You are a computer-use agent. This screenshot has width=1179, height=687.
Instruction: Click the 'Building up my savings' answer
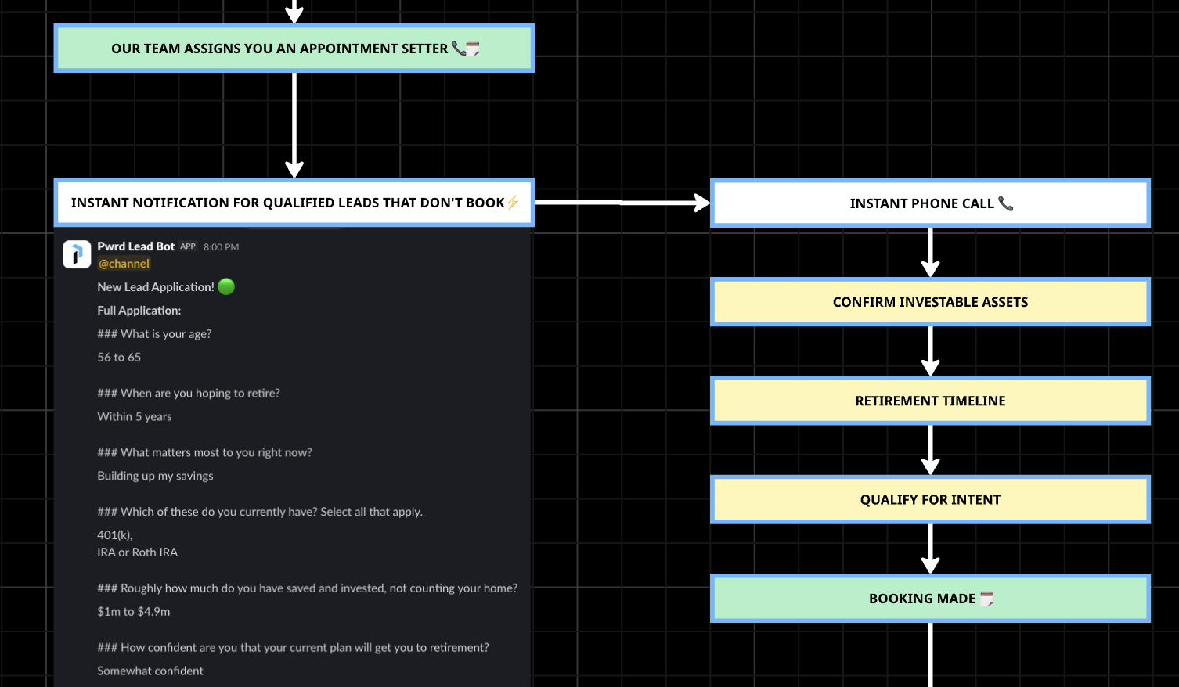click(x=155, y=477)
